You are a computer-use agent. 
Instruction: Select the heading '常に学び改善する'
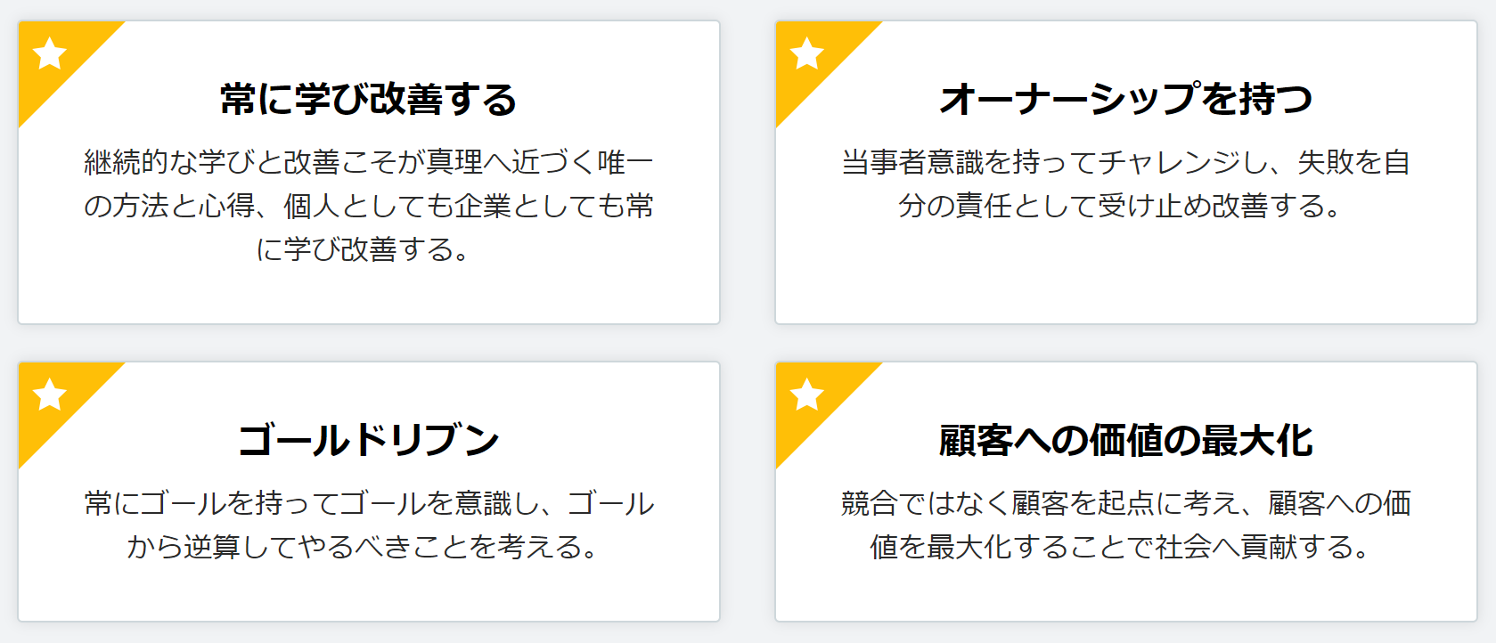click(369, 99)
